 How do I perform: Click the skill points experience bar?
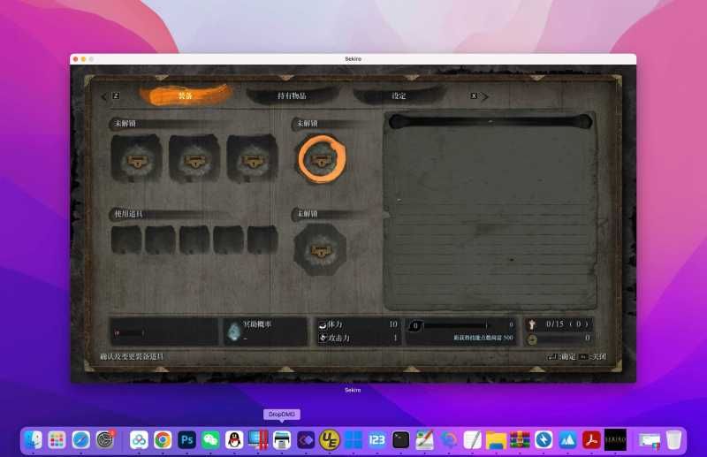click(x=454, y=324)
